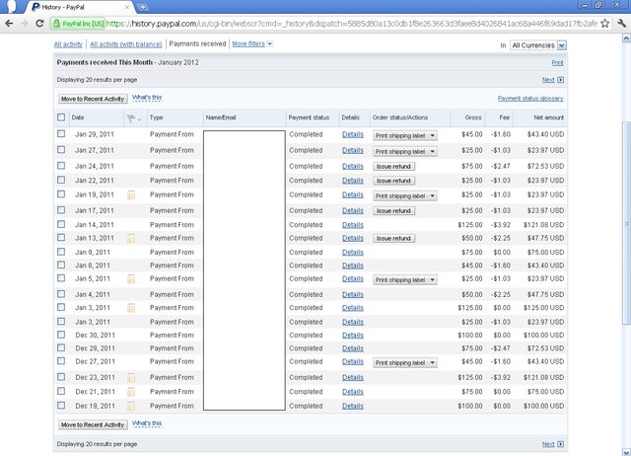View Details for Dec 29, 2011 payment
The width and height of the screenshot is (631, 456).
pyautogui.click(x=353, y=348)
